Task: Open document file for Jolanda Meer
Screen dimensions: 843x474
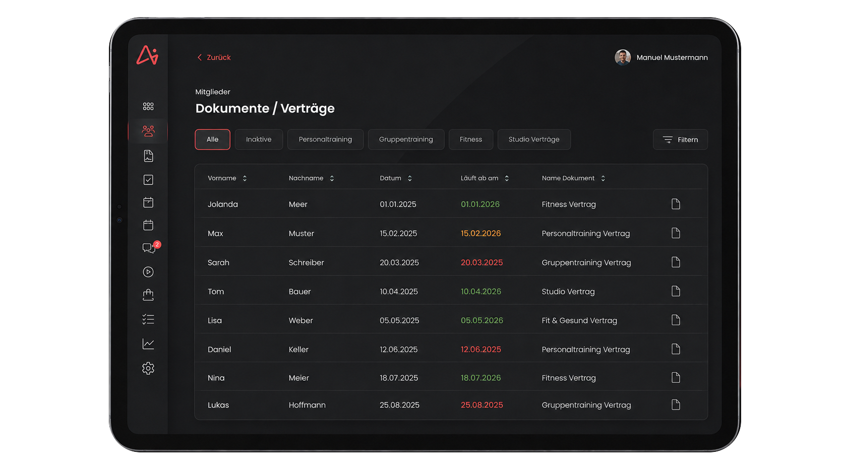Action: [x=676, y=204]
